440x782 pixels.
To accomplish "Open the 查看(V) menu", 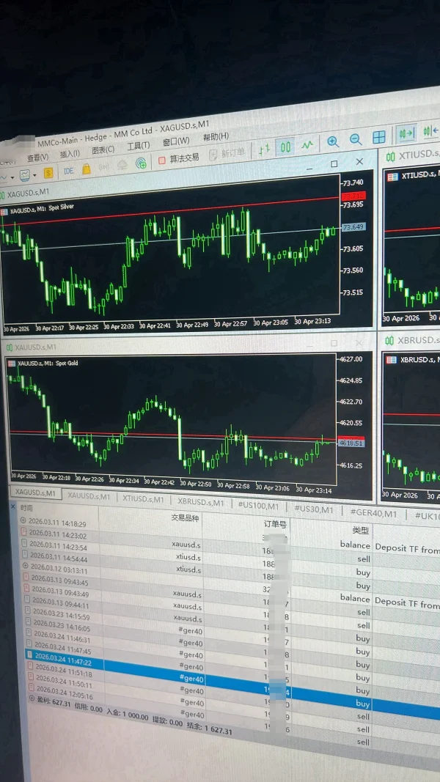I will pyautogui.click(x=38, y=157).
